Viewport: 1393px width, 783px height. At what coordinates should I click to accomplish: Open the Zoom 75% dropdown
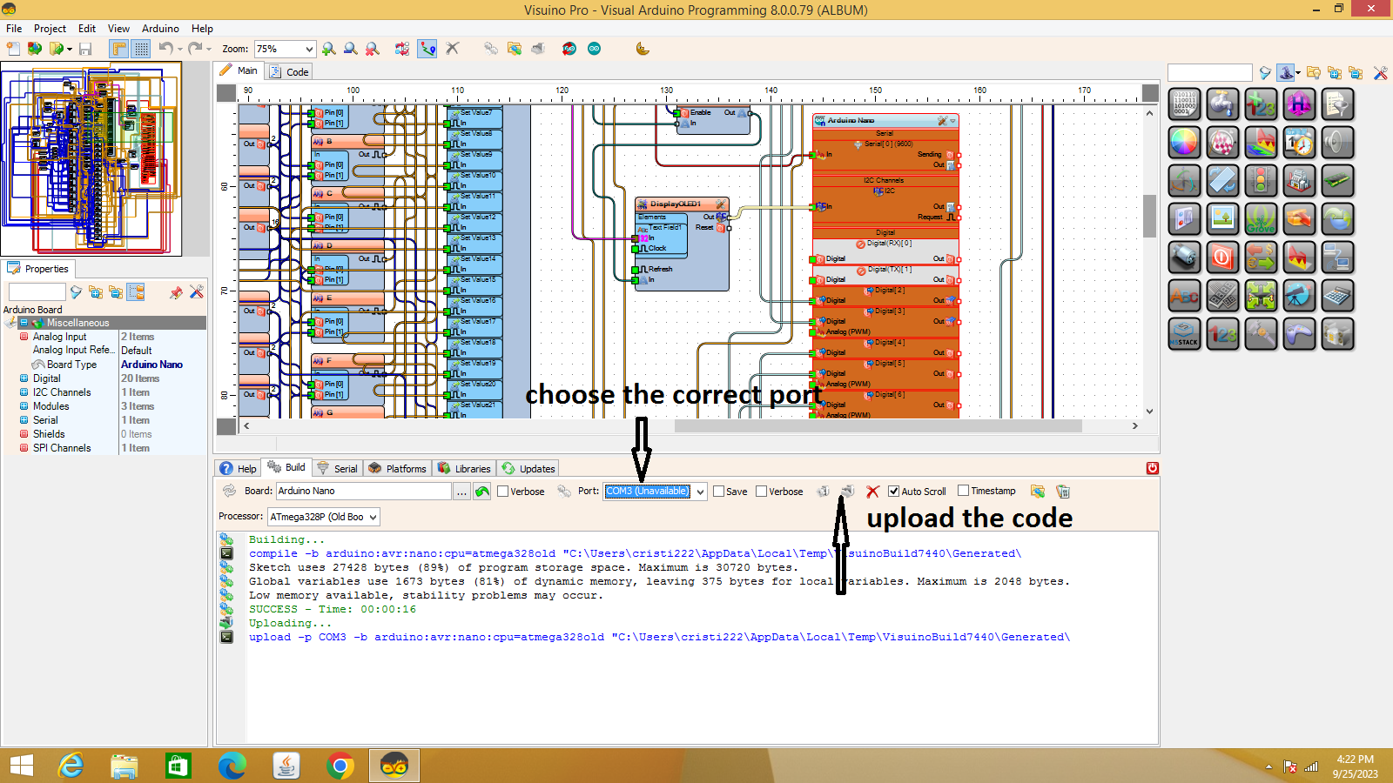pos(308,50)
